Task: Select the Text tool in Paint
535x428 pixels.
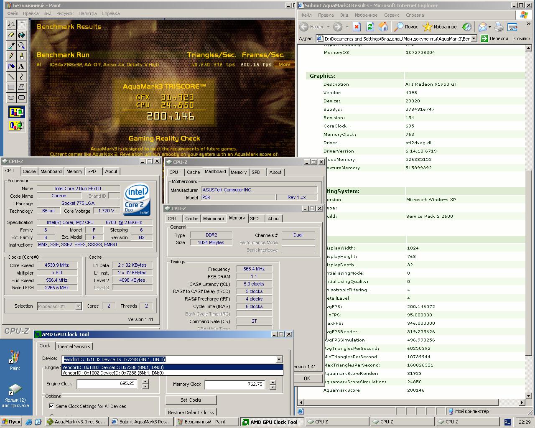Action: 22,66
